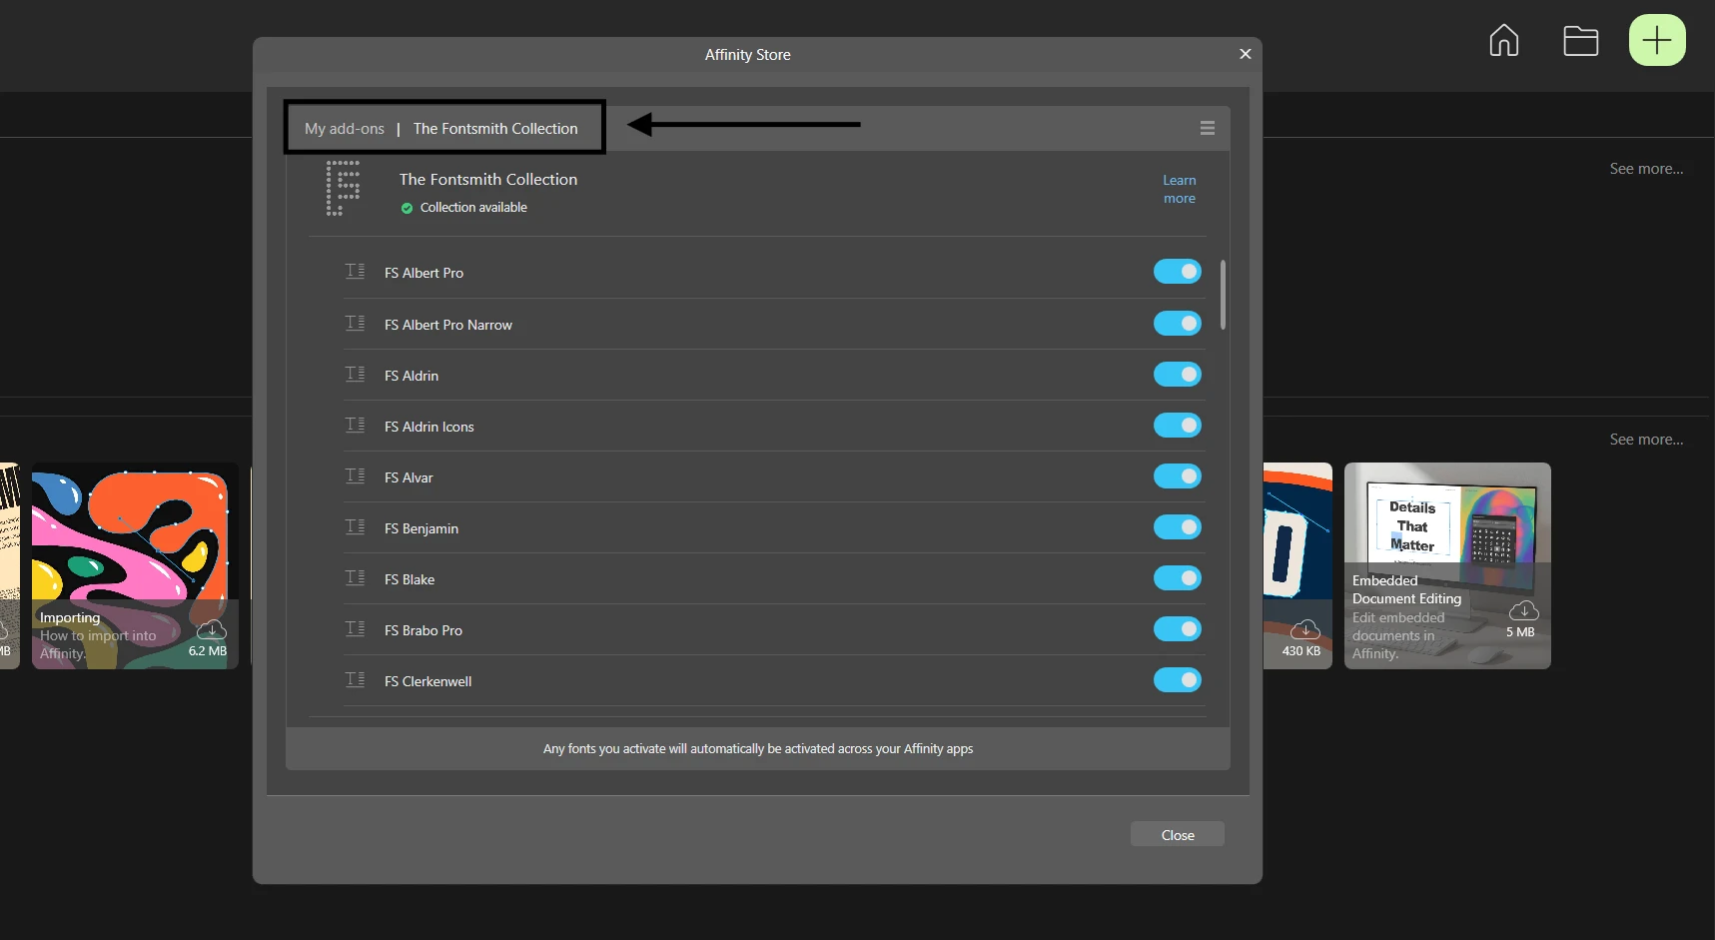Open the Importing tutorial thumbnail

[130, 539]
